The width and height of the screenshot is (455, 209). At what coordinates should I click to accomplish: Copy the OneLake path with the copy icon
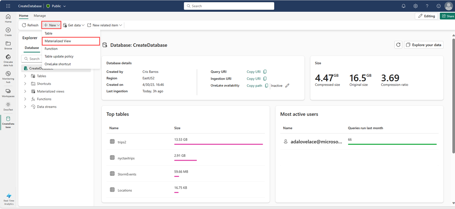coord(267,86)
